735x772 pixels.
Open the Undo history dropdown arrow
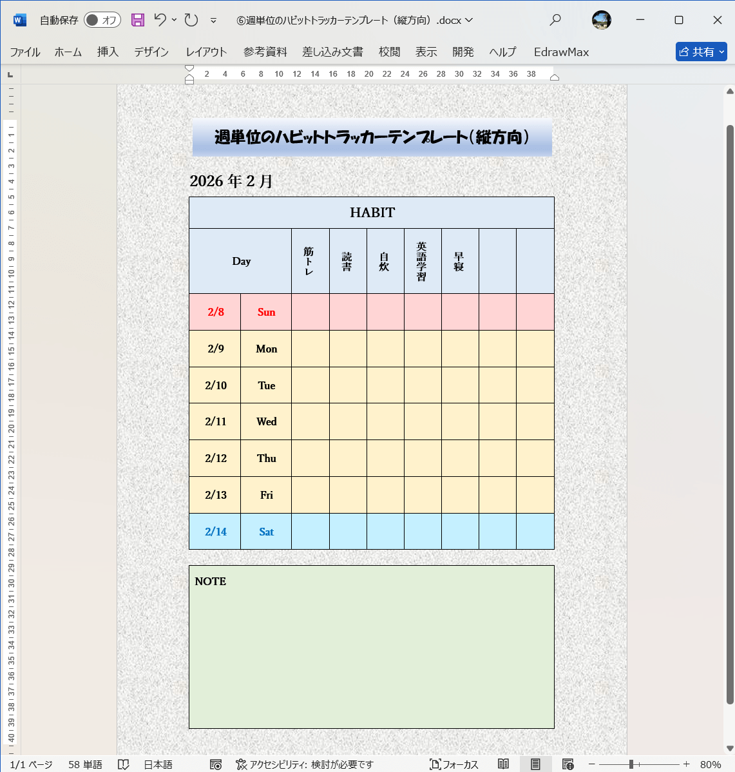175,20
